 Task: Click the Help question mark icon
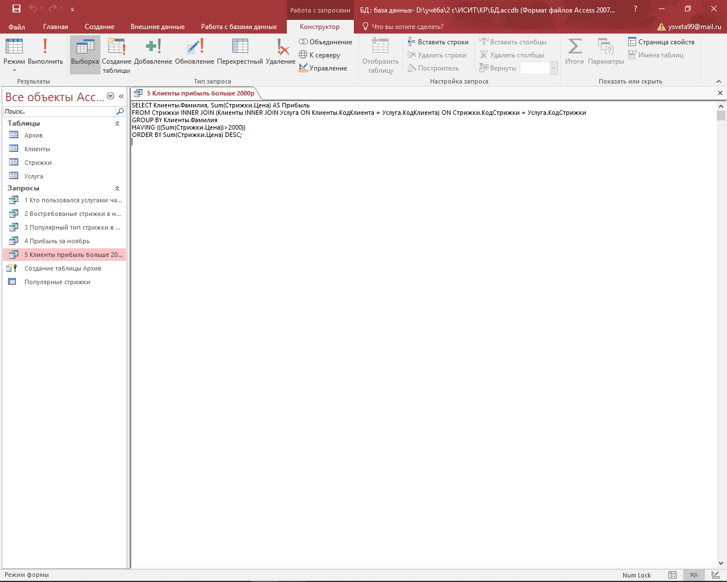pos(636,9)
